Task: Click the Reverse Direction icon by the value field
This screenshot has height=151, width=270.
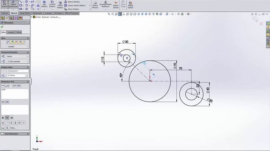Action: coord(3,75)
